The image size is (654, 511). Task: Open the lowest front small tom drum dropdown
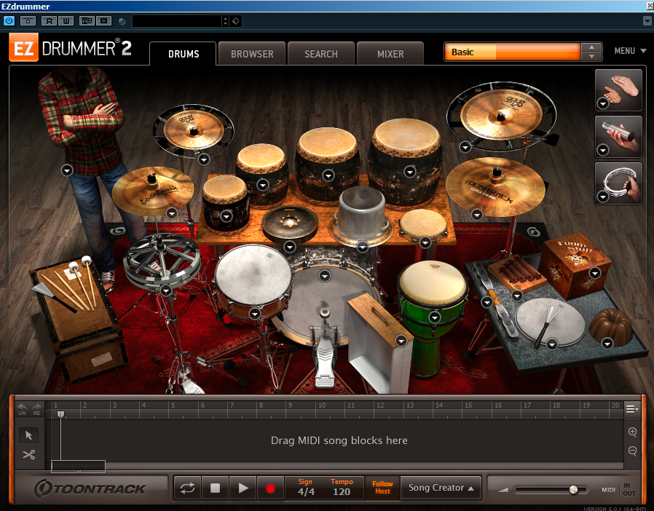226,216
